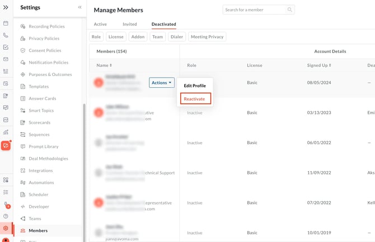
Task: Switch to the Invited members tab
Action: point(130,24)
